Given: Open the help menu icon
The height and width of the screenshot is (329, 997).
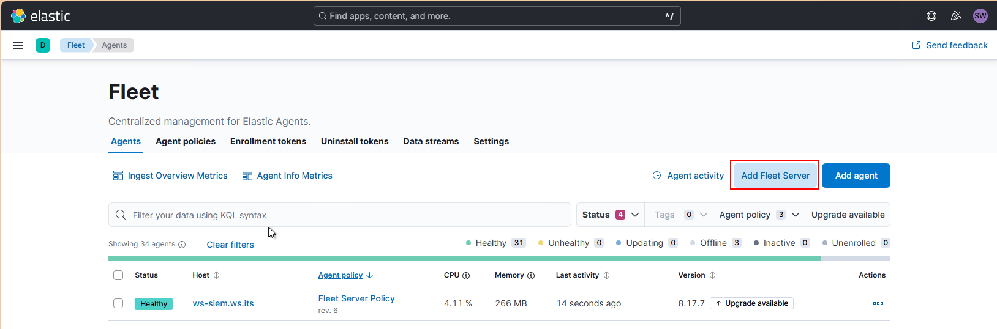Looking at the screenshot, I should tap(931, 16).
